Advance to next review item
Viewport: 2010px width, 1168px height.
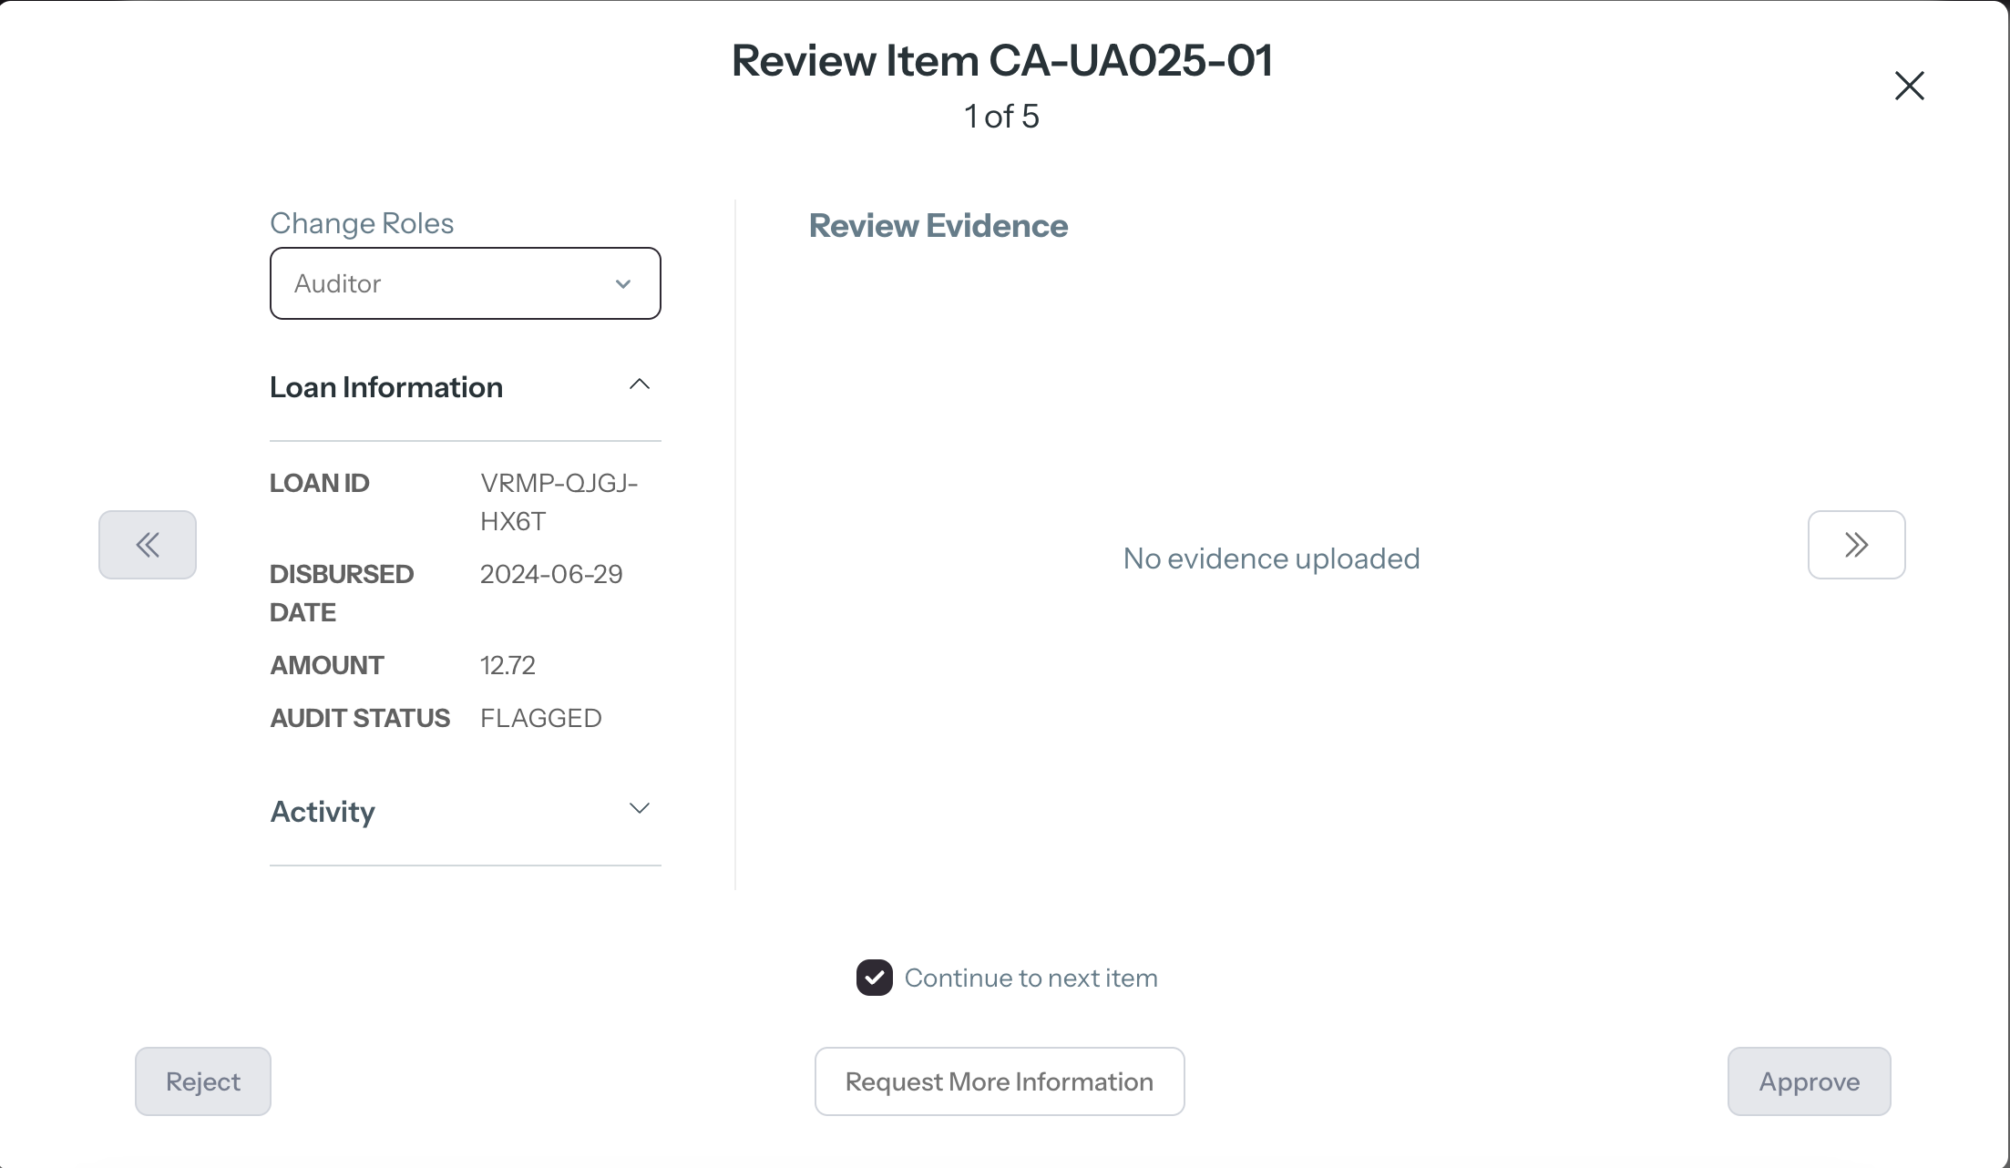[x=1856, y=545]
